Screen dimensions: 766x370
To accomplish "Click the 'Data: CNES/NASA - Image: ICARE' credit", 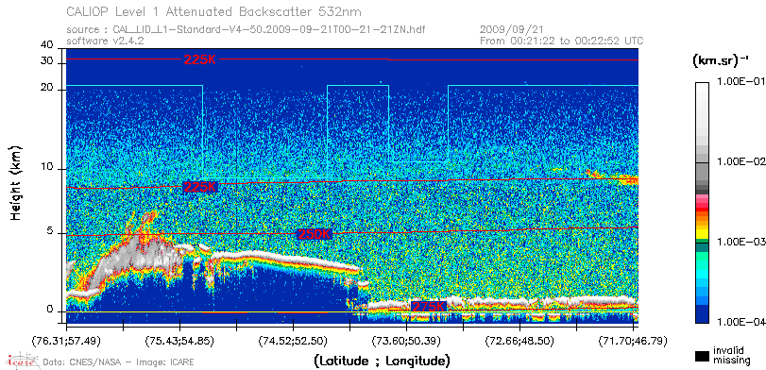I will (118, 362).
